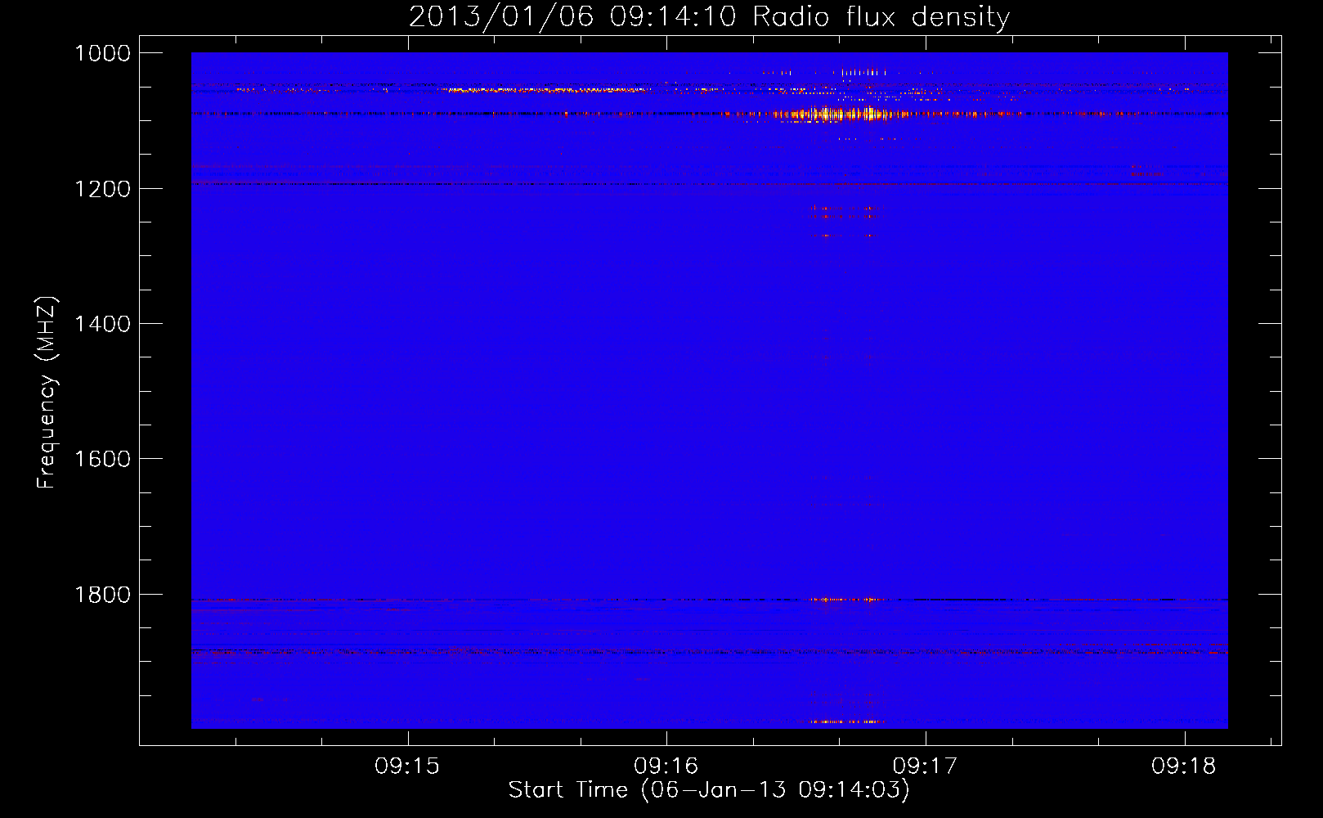Click the 1600 frequency tick label
This screenshot has height=818, width=1323.
102,459
